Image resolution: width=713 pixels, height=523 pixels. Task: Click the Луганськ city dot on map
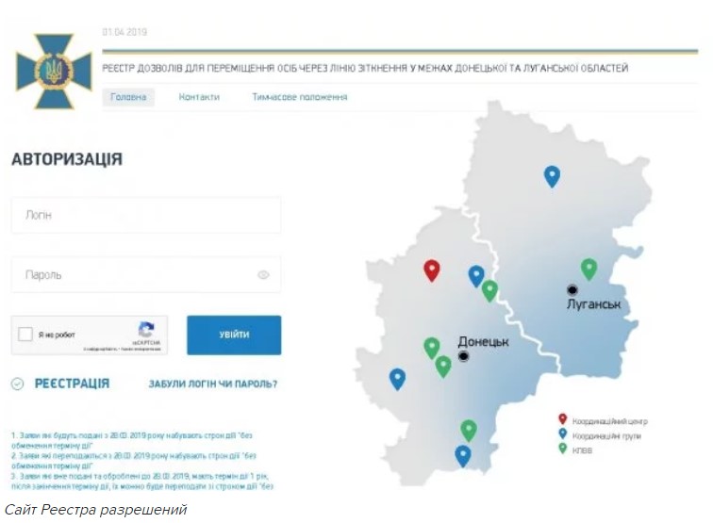coord(572,289)
